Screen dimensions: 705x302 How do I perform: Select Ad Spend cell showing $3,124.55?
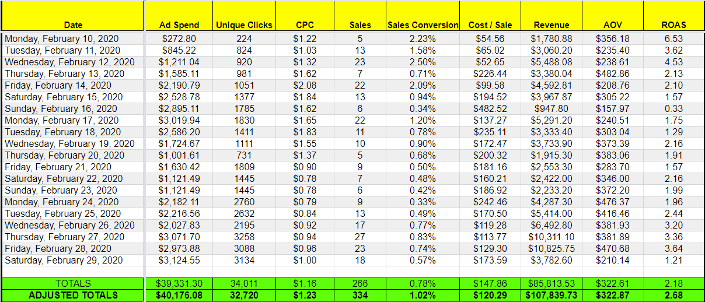(x=179, y=260)
